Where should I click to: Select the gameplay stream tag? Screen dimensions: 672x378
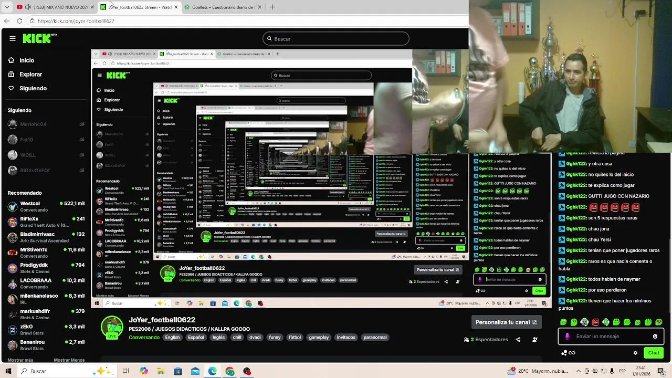[x=319, y=338]
